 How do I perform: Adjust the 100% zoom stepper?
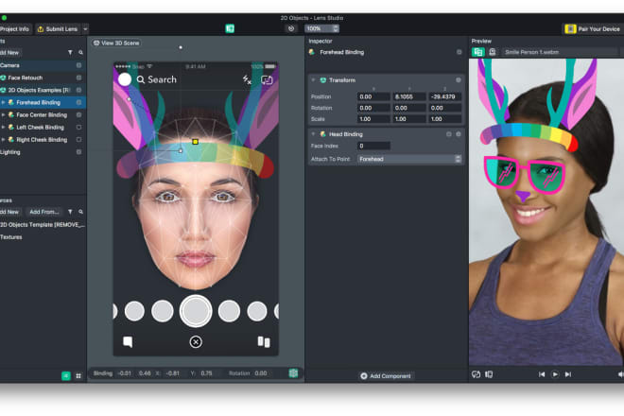coord(336,28)
